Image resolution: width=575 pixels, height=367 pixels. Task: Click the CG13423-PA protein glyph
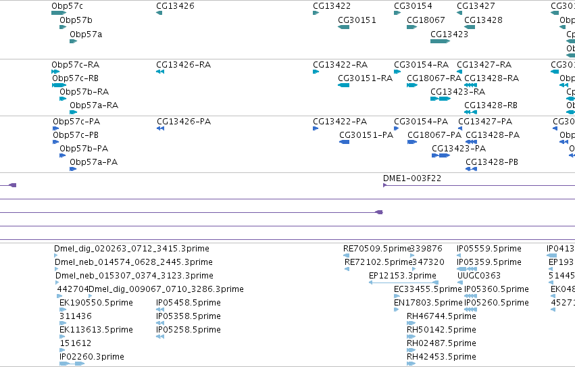click(x=441, y=155)
